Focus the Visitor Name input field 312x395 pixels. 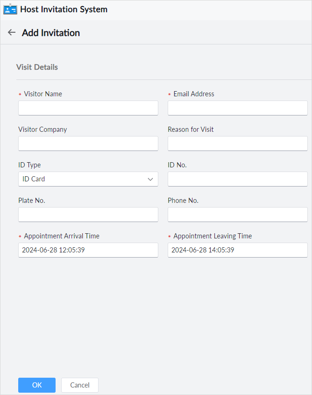pyautogui.click(x=88, y=108)
